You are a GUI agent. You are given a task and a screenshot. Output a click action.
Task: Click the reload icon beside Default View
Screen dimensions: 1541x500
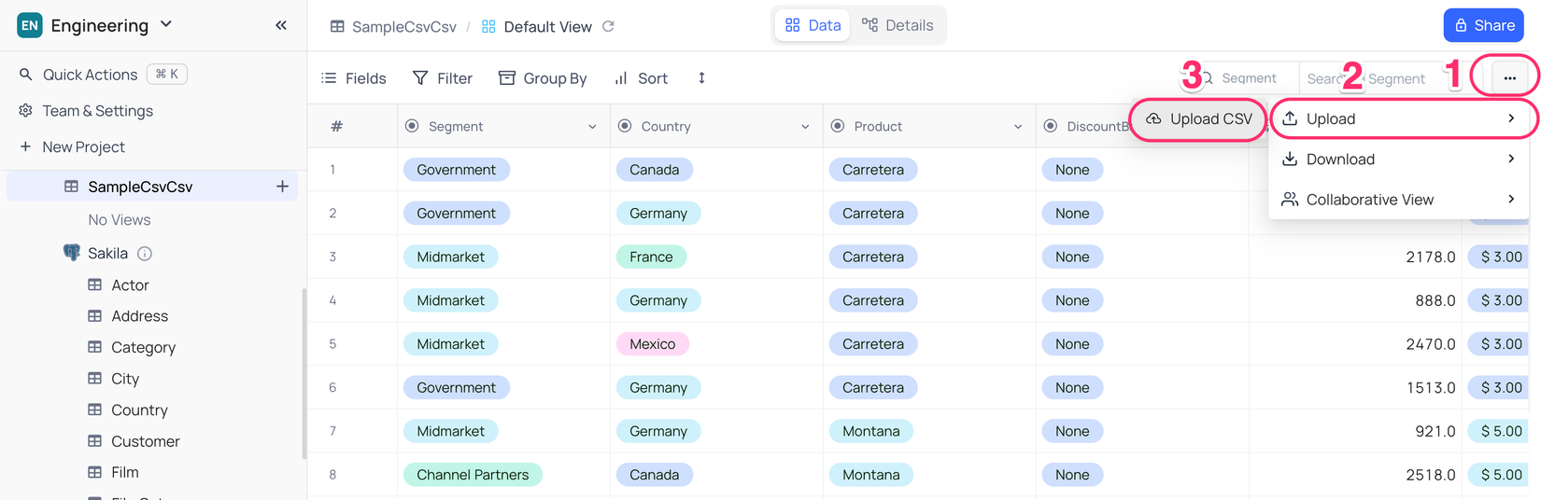pos(609,26)
